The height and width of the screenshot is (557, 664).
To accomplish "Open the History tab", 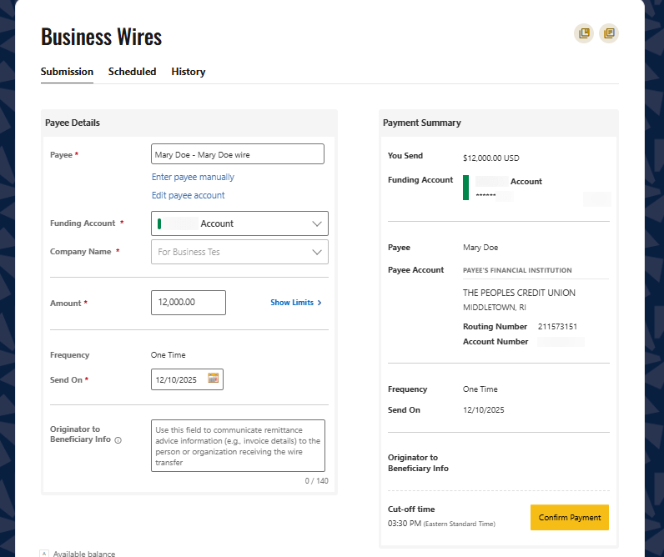I will pyautogui.click(x=189, y=72).
